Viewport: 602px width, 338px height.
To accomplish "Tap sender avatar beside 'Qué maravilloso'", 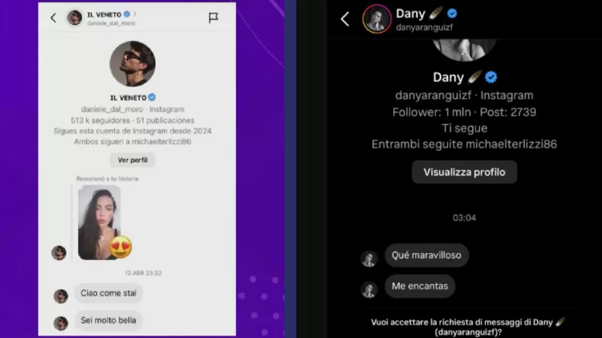I will tap(369, 259).
